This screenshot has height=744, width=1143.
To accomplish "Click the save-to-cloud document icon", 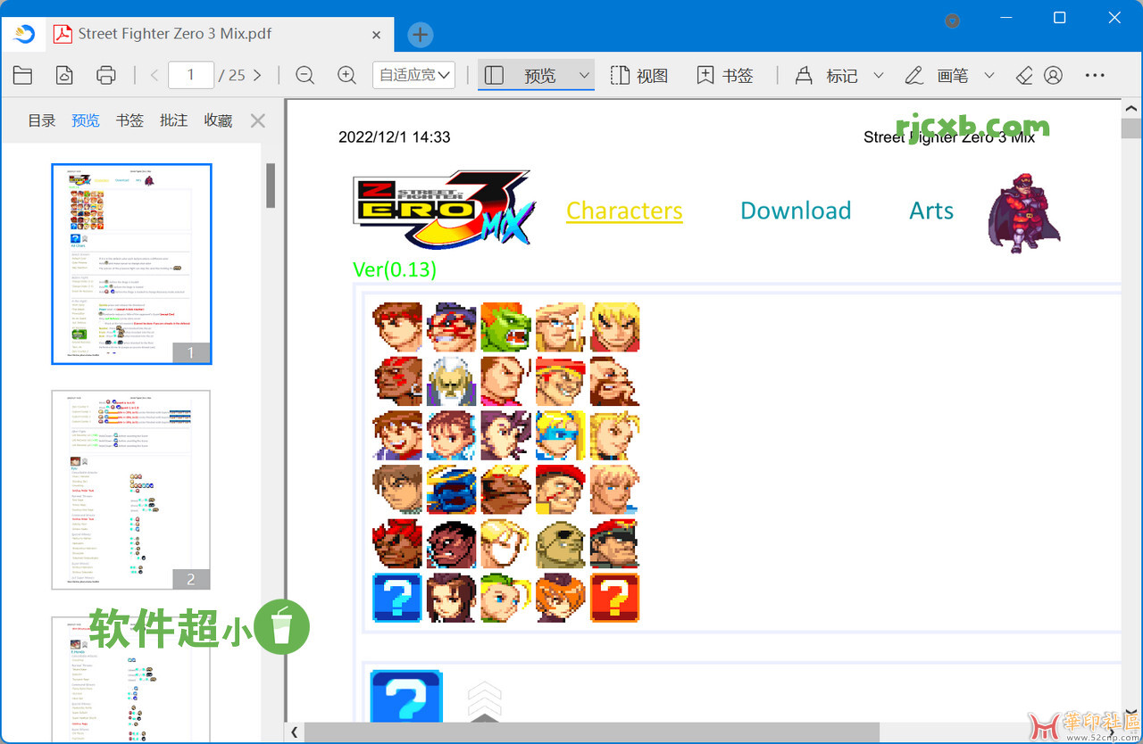I will [64, 76].
